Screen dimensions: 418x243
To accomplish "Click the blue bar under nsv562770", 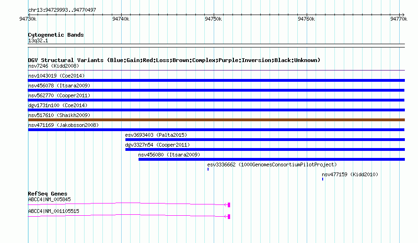I will (x=216, y=100).
